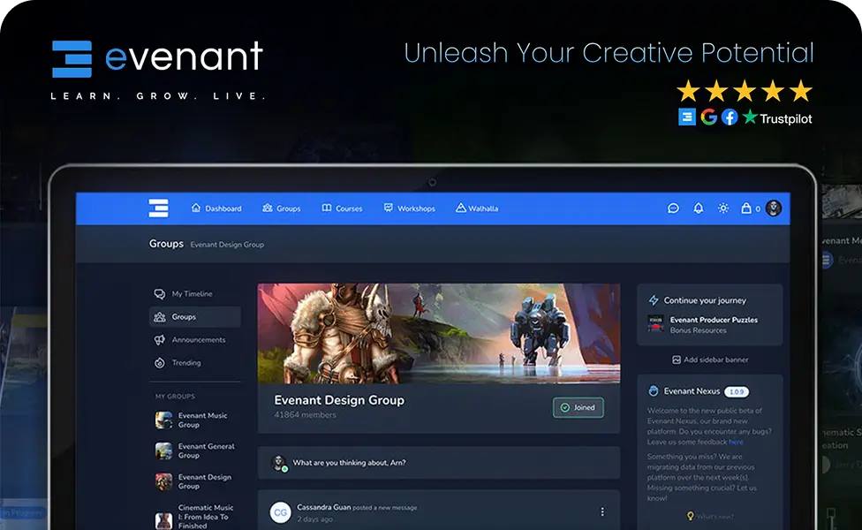Click the "What are you thinking about, Arn?" field

(439, 462)
